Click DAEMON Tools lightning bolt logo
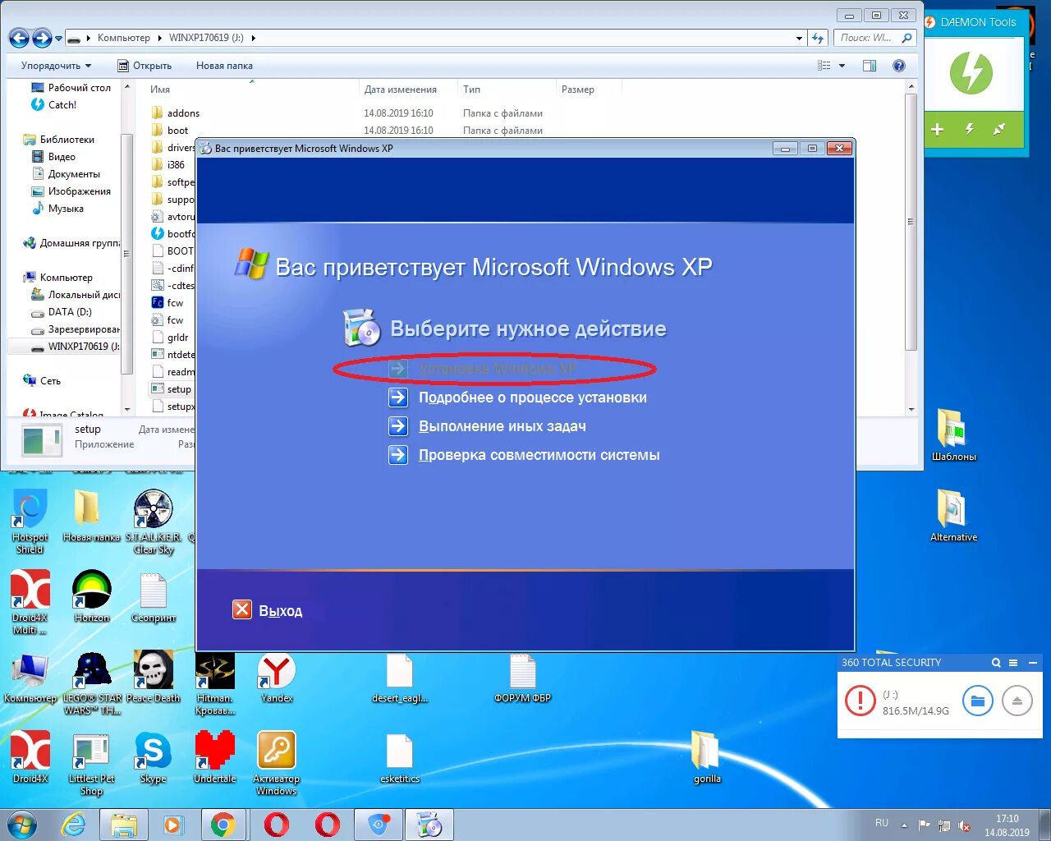This screenshot has width=1051, height=841. (x=971, y=73)
